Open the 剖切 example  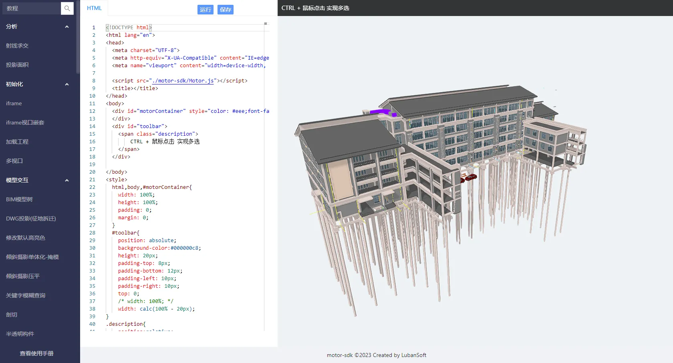[x=12, y=315]
